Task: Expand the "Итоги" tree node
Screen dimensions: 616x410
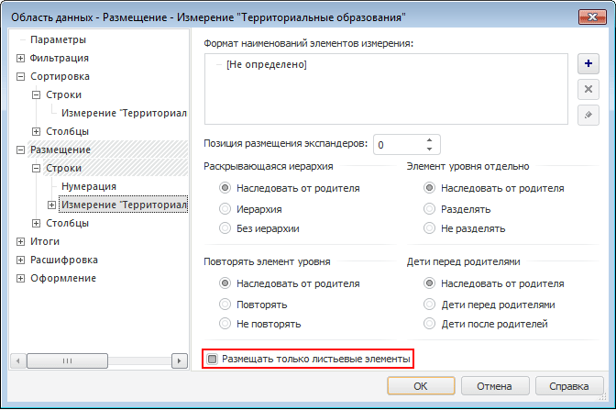Action: pyautogui.click(x=21, y=241)
